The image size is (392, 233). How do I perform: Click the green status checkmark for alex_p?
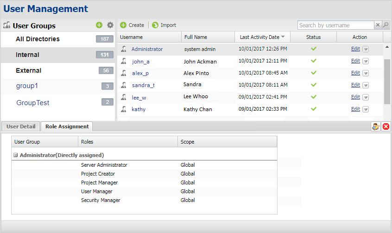pos(313,73)
